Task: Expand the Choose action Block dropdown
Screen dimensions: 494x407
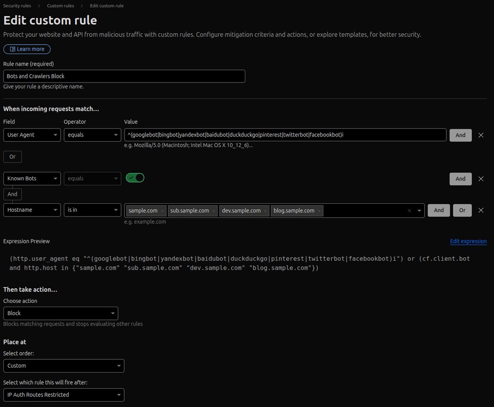Action: [x=60, y=313]
